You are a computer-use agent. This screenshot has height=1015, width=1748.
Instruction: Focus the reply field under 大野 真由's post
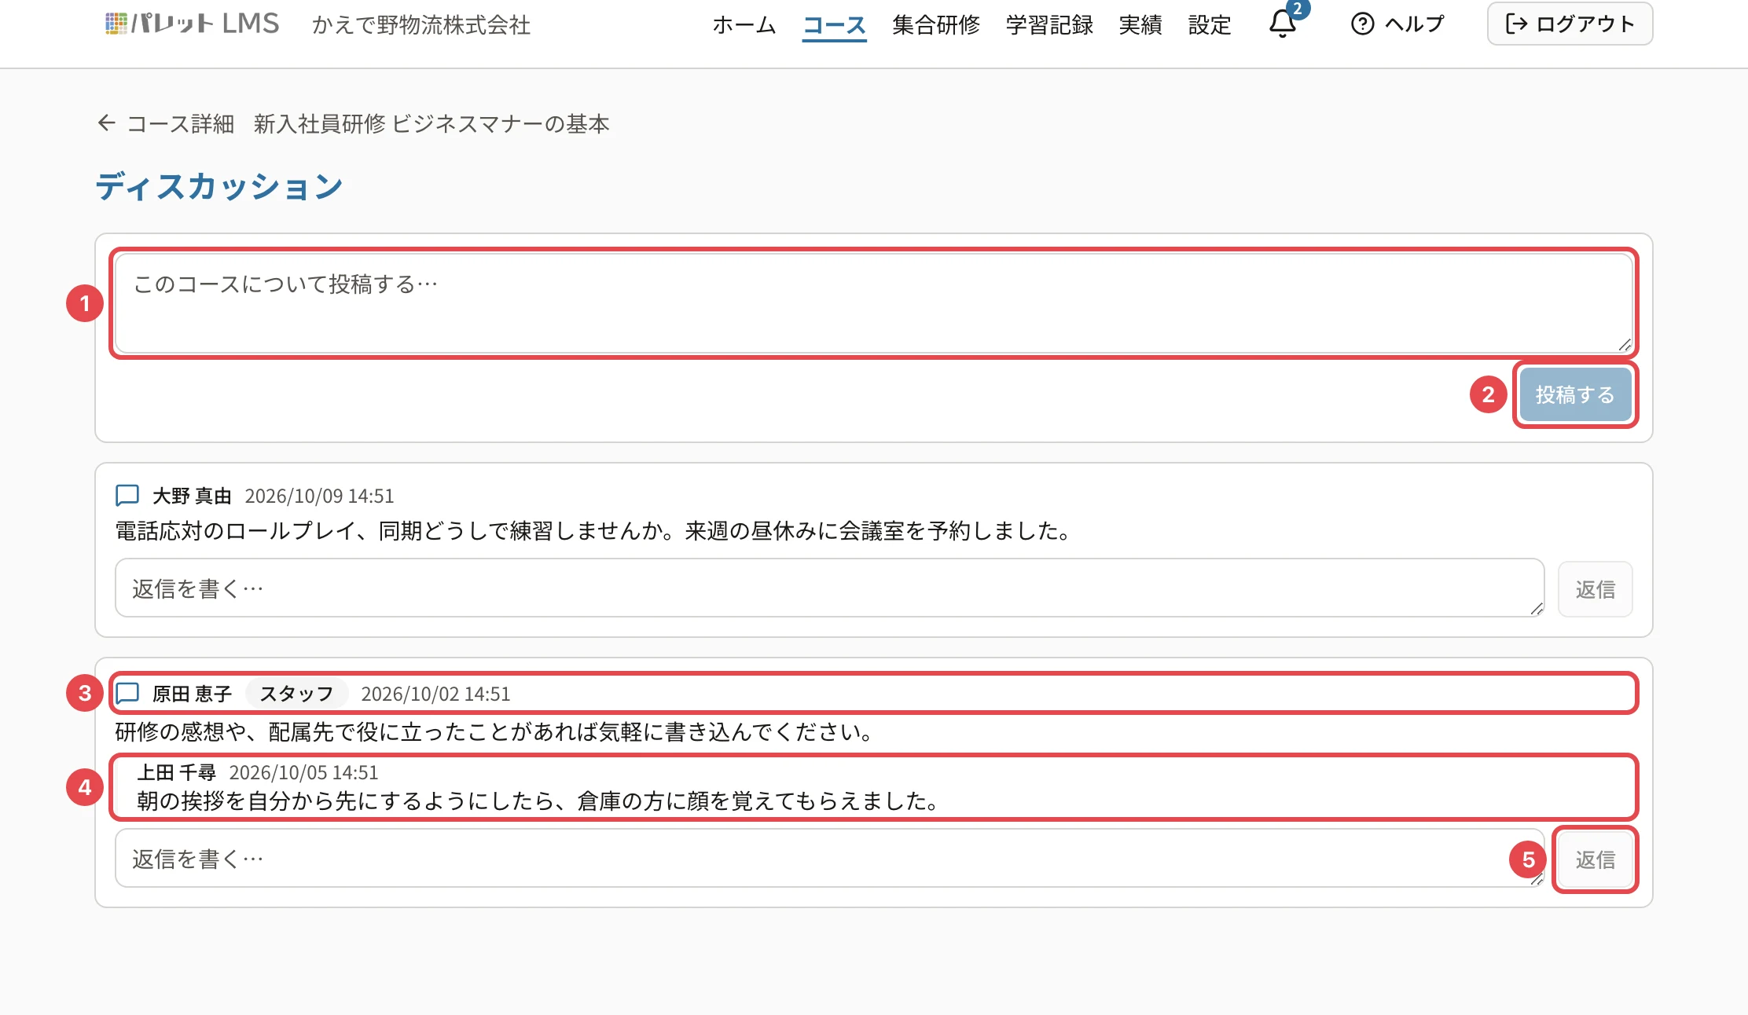point(829,588)
